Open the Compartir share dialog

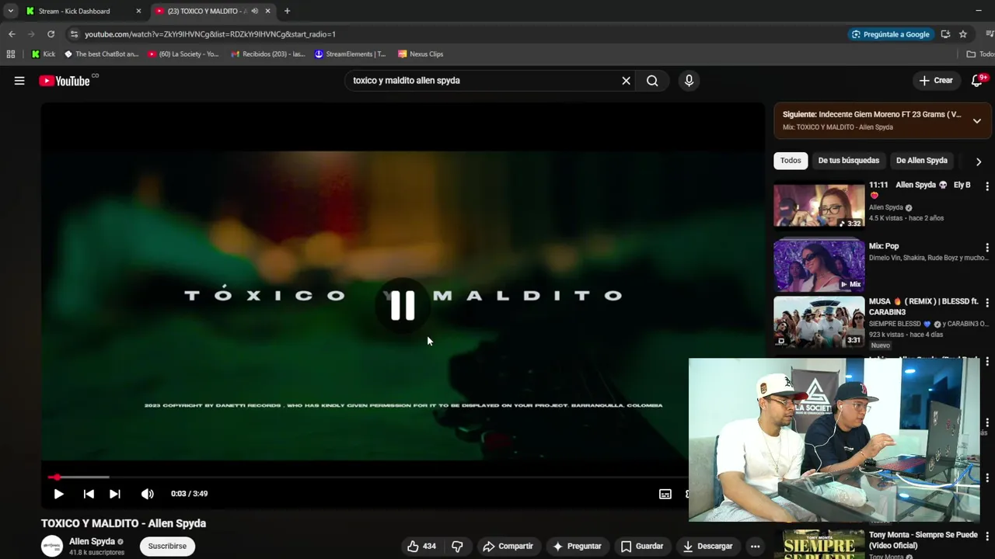[x=508, y=547]
